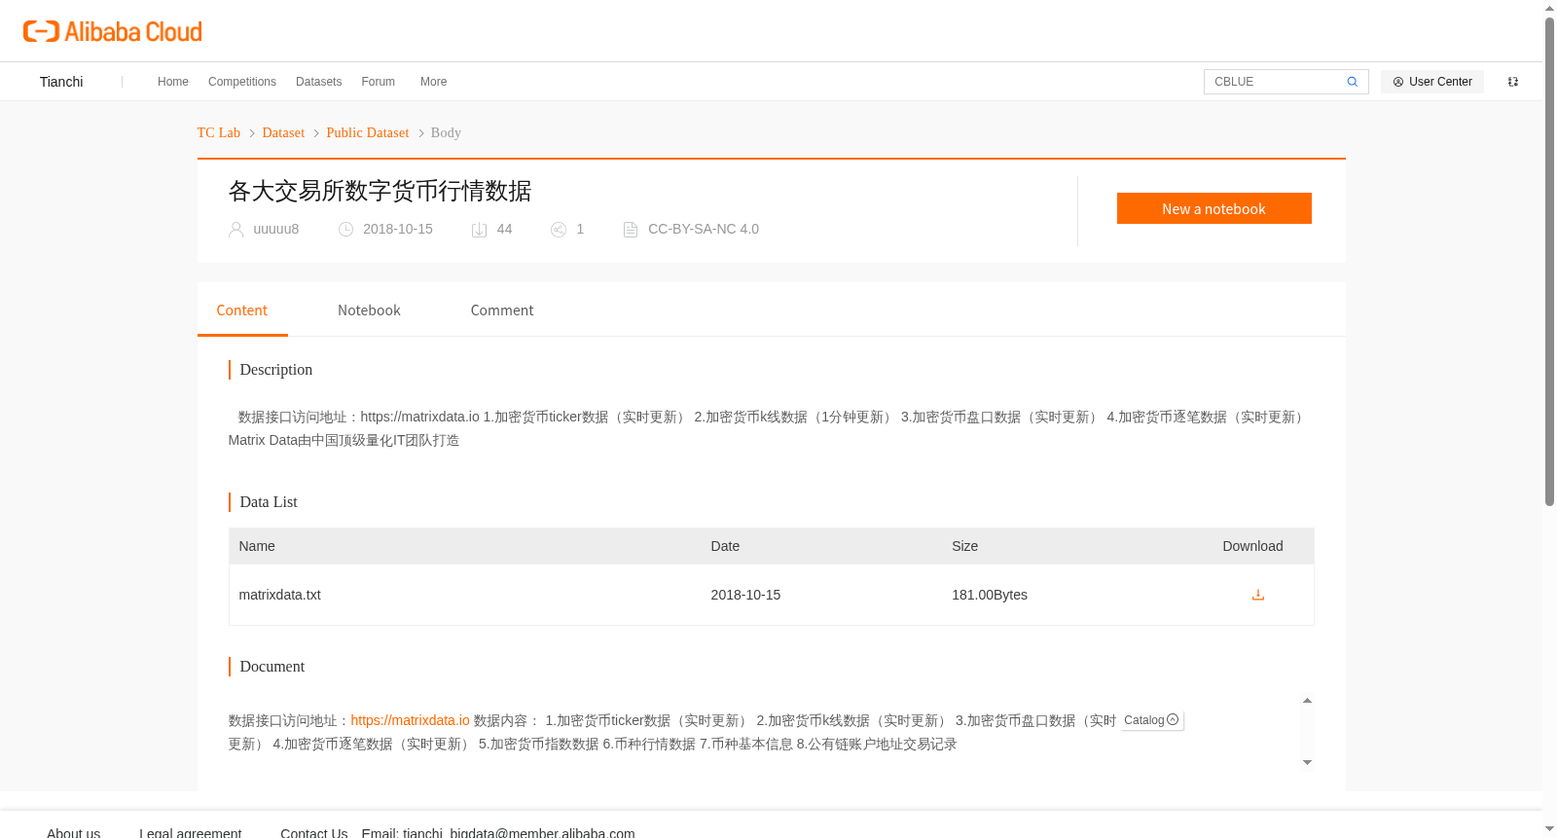Viewport: 1557px width, 838px height.
Task: Click the Alibaba Cloud logo
Action: tap(113, 31)
